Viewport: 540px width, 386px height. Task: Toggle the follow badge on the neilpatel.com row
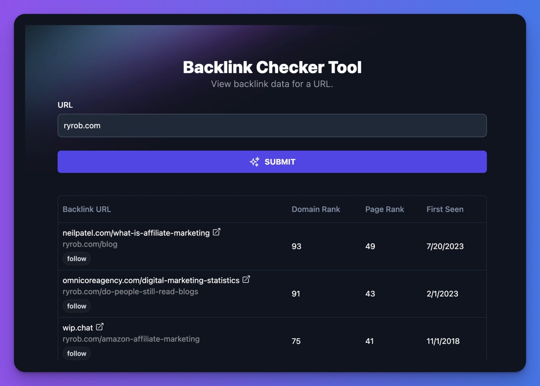pyautogui.click(x=77, y=259)
